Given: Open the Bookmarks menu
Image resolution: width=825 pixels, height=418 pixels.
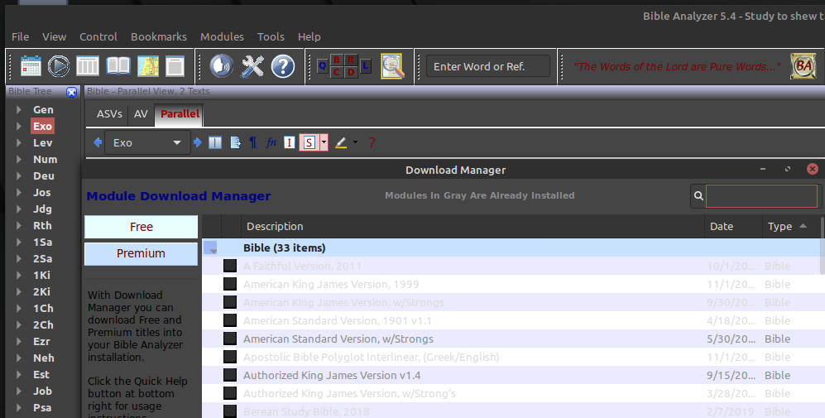Looking at the screenshot, I should point(159,37).
